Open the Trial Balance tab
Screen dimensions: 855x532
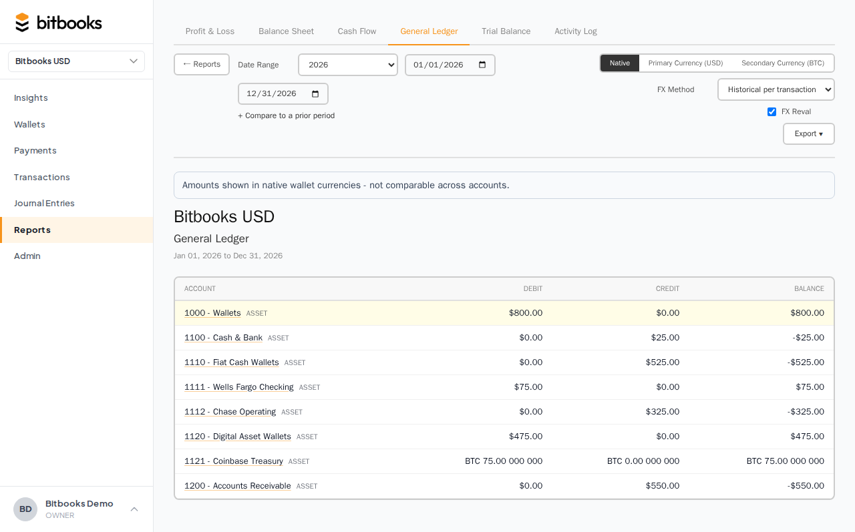506,31
